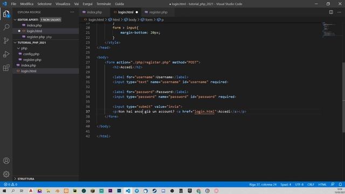
Task: Open register.php in the php folder
Action: pos(32,60)
